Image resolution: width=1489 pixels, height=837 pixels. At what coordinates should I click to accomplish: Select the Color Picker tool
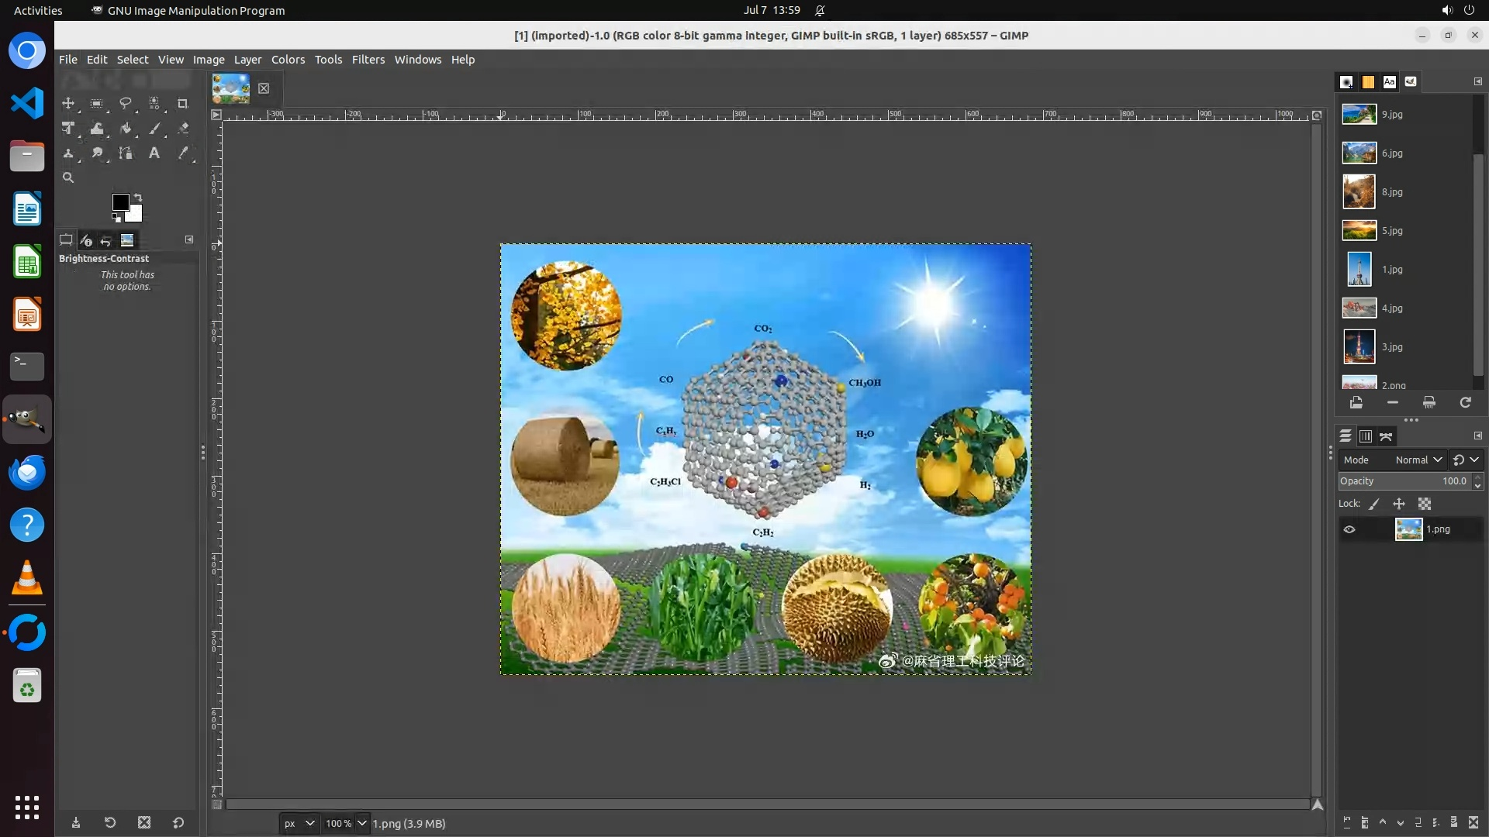click(x=183, y=153)
